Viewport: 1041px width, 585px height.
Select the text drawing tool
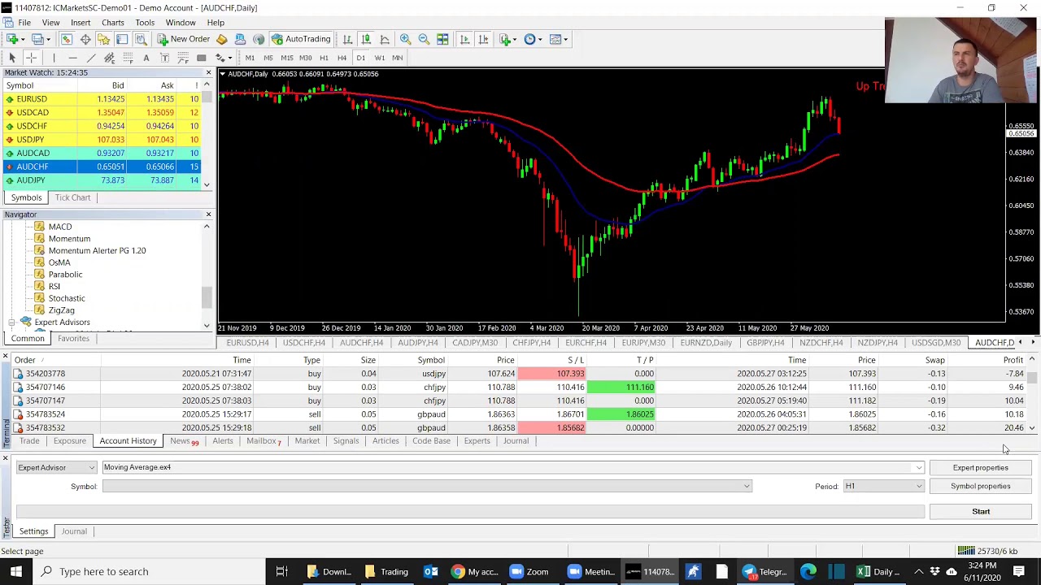pyautogui.click(x=146, y=58)
